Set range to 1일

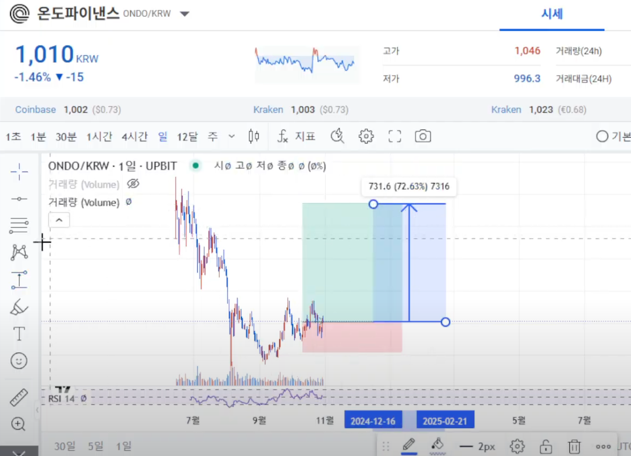pyautogui.click(x=123, y=446)
